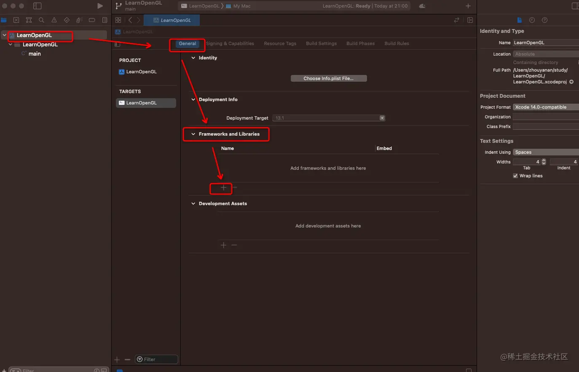Select LearnOpenGL under TARGETS

coord(146,103)
